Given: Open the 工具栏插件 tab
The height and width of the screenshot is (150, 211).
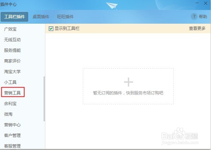Looking at the screenshot, I should point(14,17).
